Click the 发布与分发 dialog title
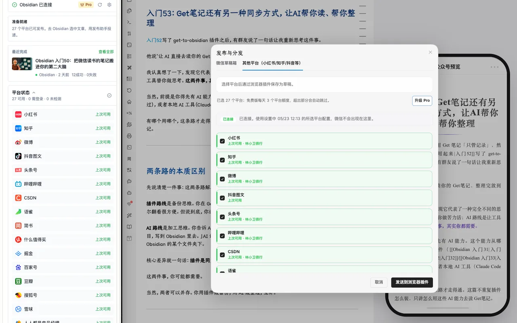517x323 pixels. pyautogui.click(x=229, y=53)
